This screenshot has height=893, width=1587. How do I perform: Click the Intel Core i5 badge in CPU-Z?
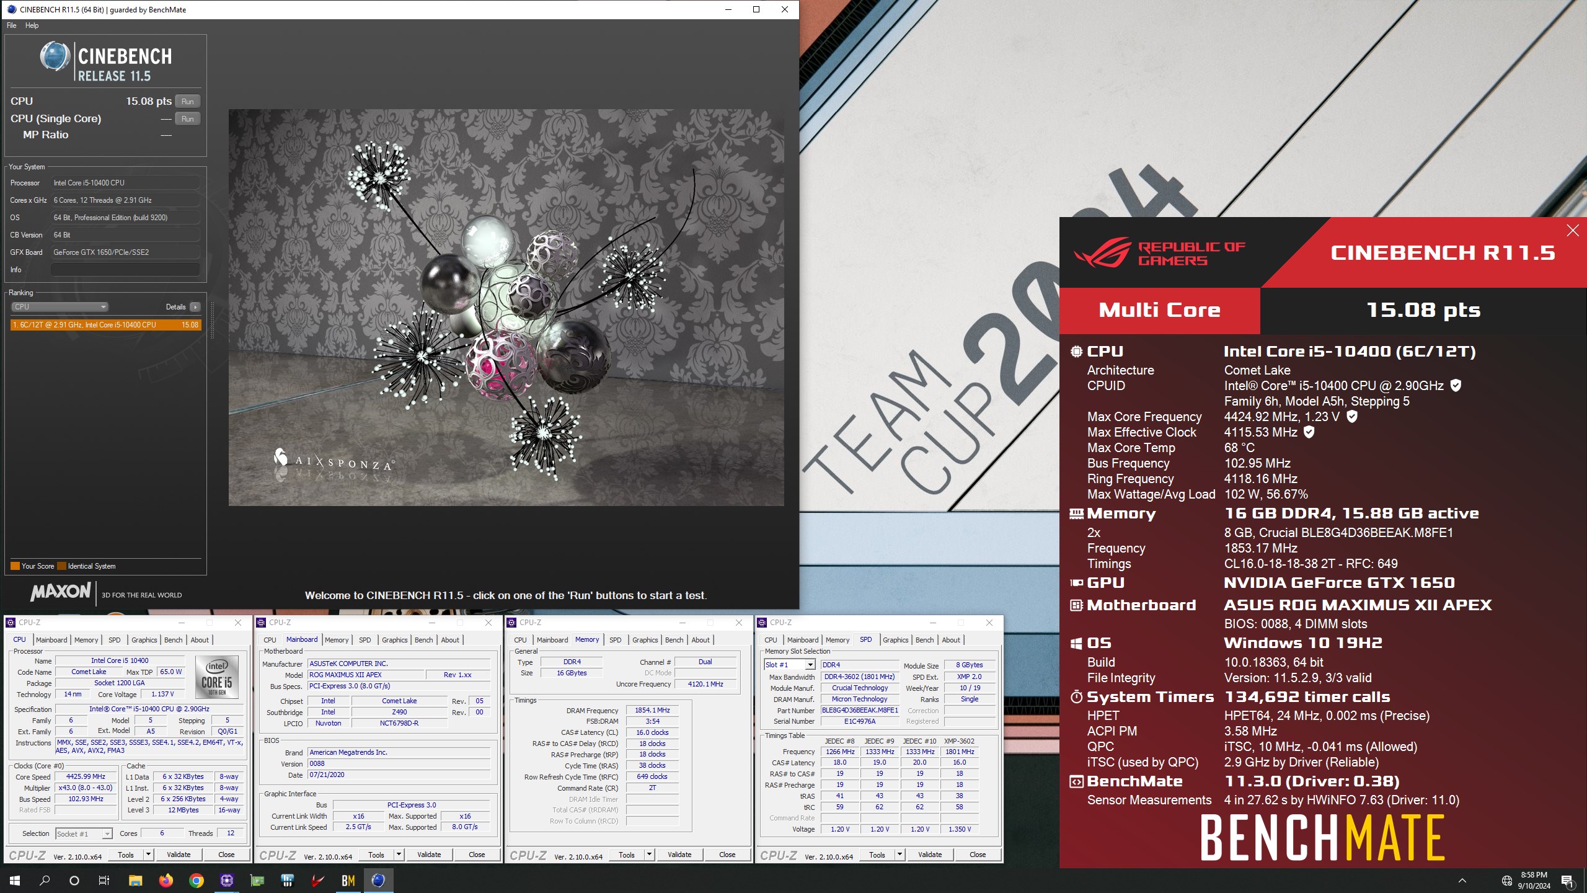click(217, 677)
